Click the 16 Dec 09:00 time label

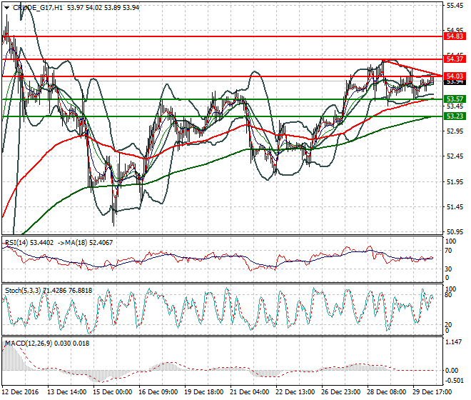[x=158, y=392]
